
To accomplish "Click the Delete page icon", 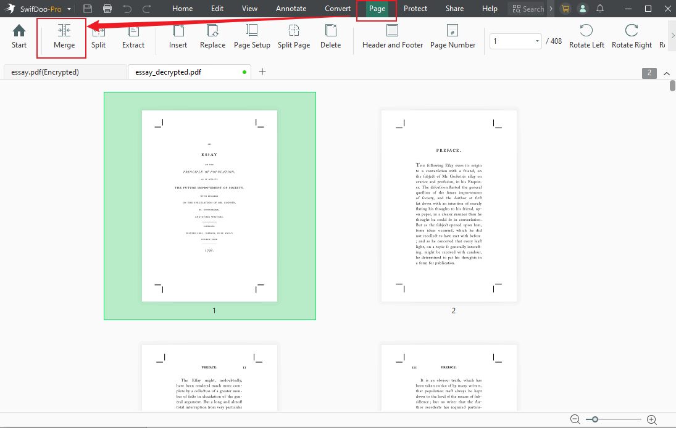I will (330, 37).
